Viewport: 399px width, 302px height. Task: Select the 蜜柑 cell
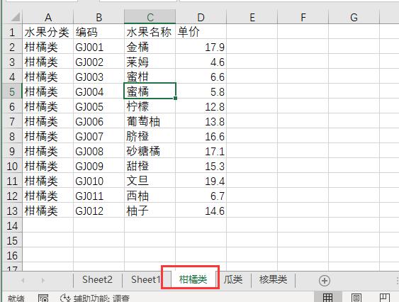(150, 77)
